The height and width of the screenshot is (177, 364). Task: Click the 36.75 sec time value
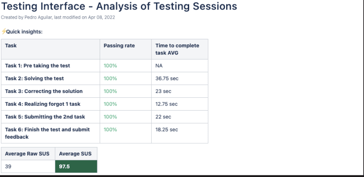click(x=167, y=78)
